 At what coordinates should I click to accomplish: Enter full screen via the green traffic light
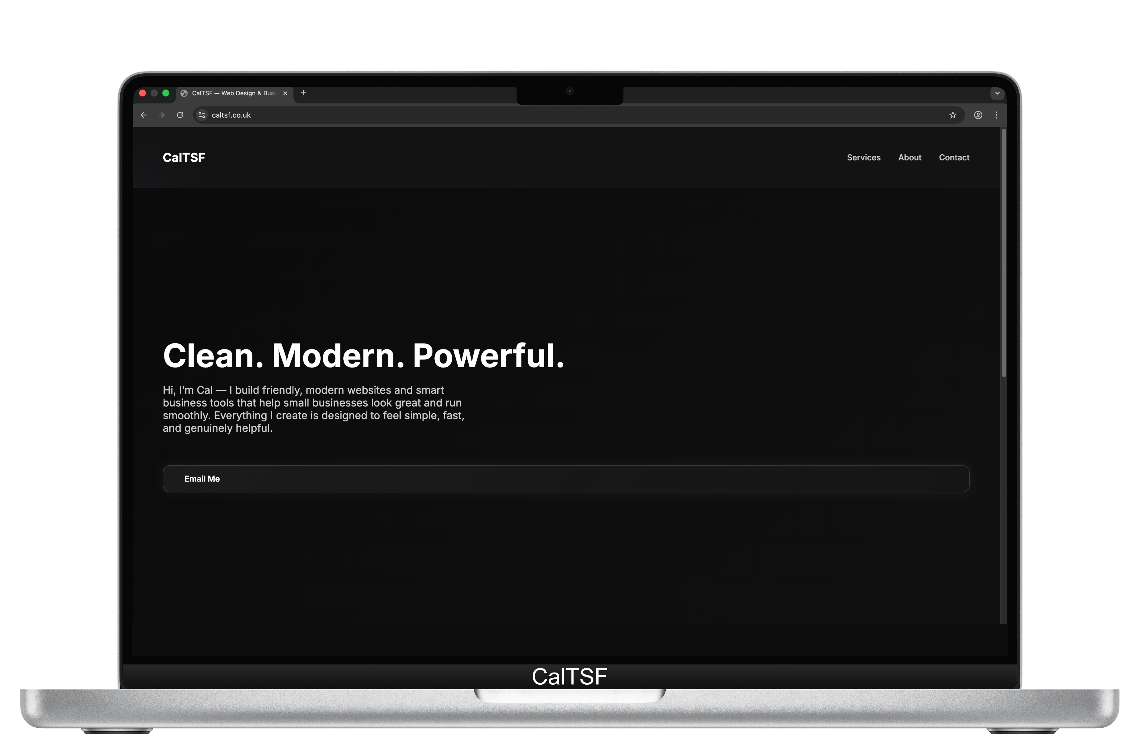click(x=166, y=93)
